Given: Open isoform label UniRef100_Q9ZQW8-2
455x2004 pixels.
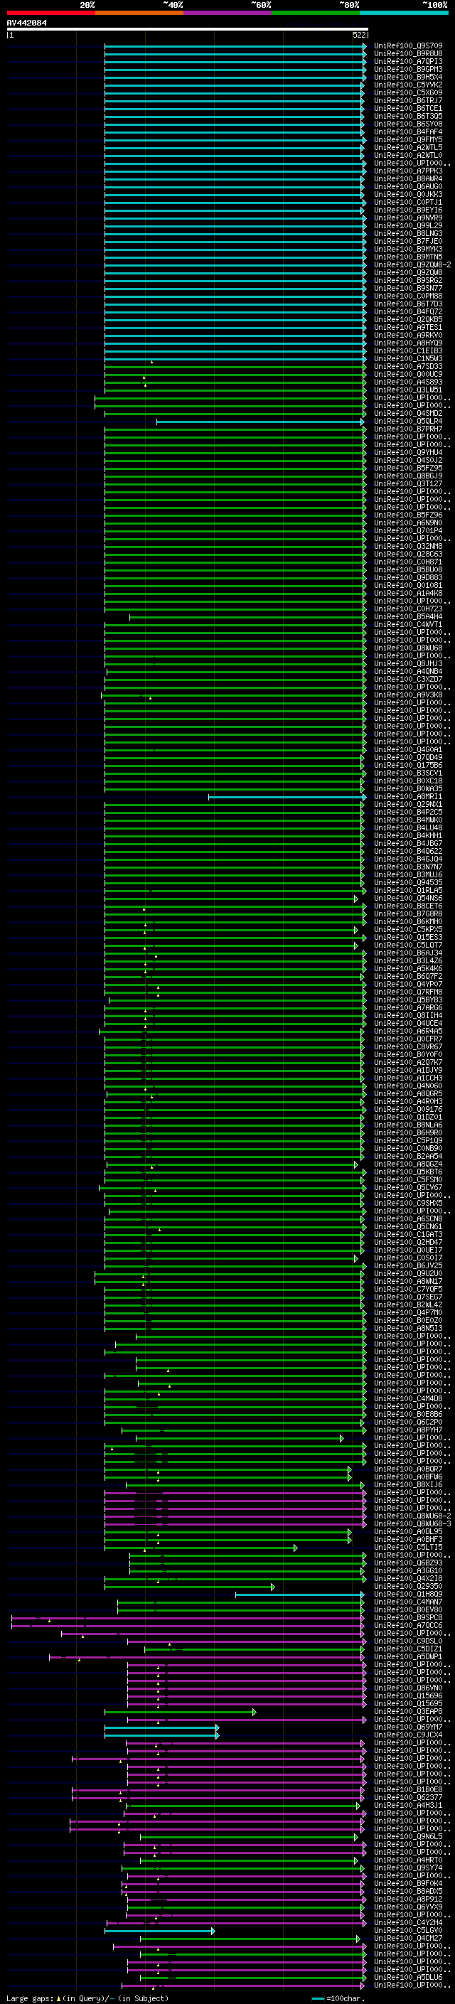Looking at the screenshot, I should tap(412, 264).
